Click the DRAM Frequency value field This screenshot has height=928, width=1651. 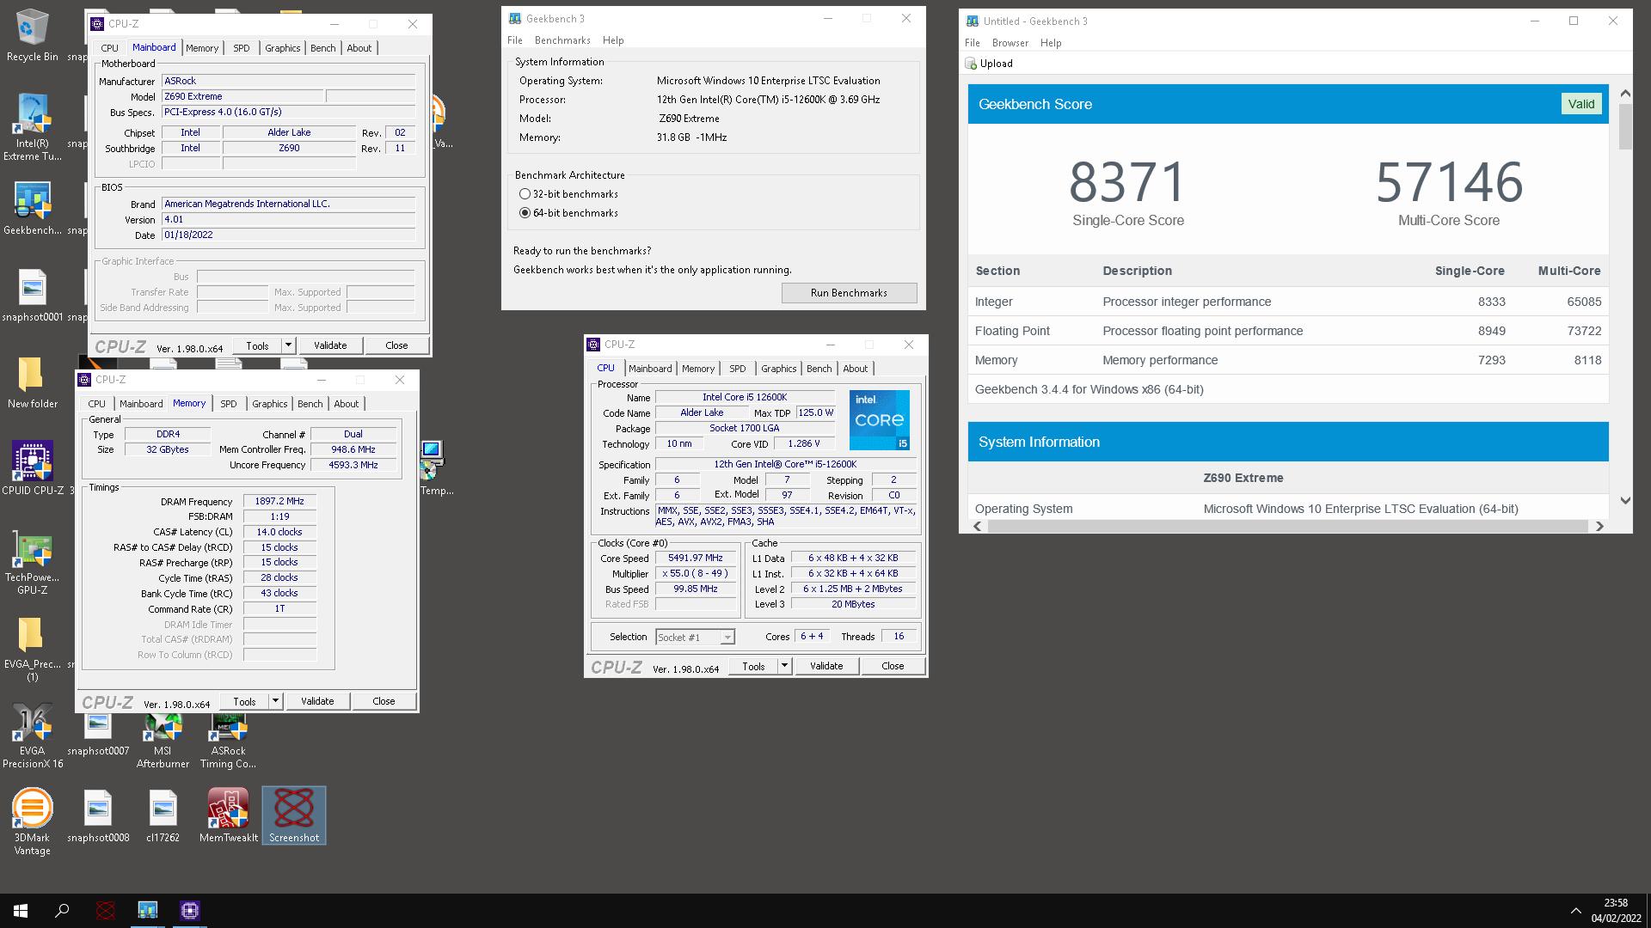click(279, 501)
